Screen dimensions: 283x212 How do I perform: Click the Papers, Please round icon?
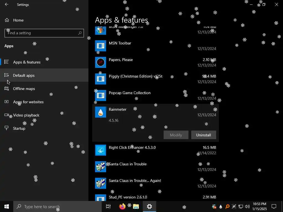(x=101, y=62)
